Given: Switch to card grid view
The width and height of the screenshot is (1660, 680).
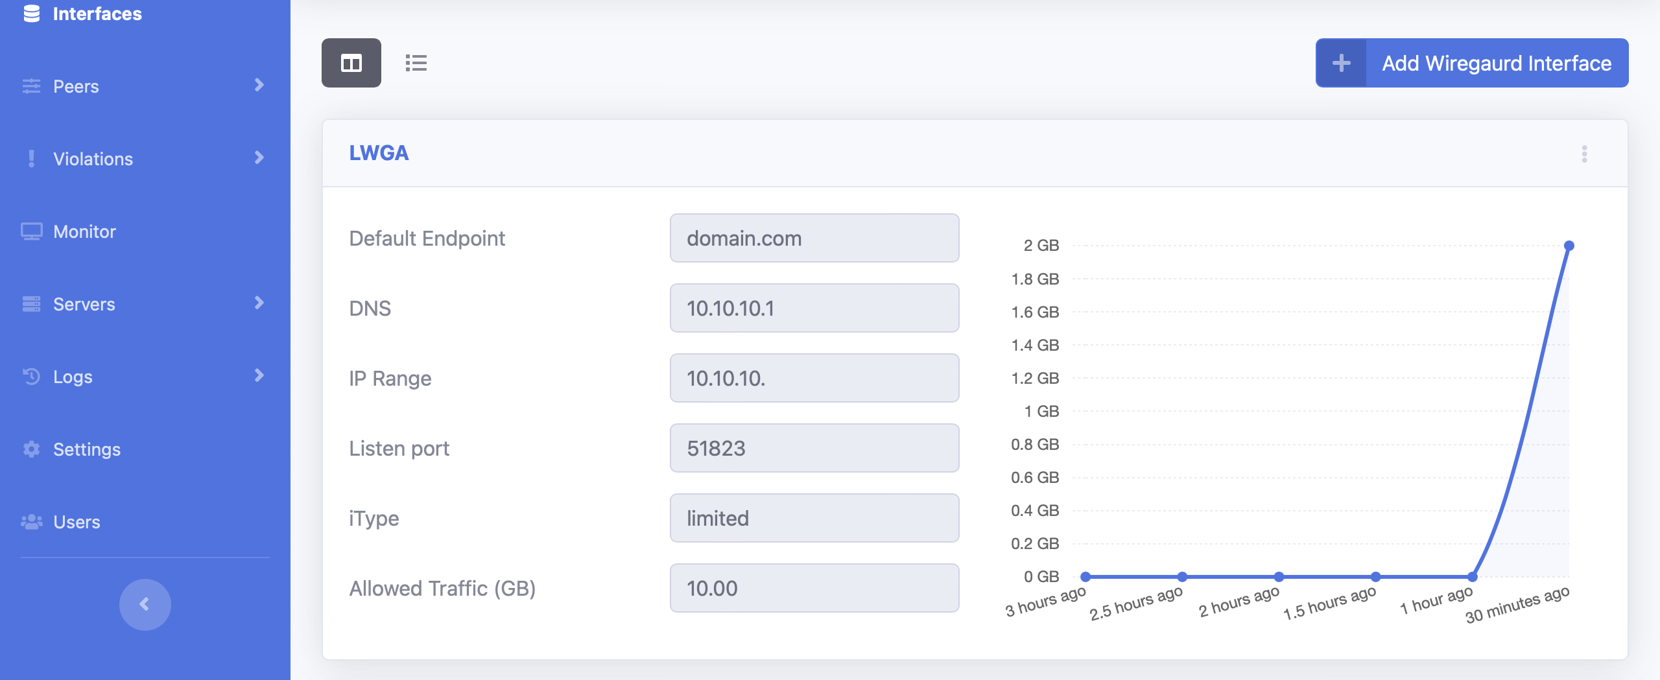Looking at the screenshot, I should 351,63.
